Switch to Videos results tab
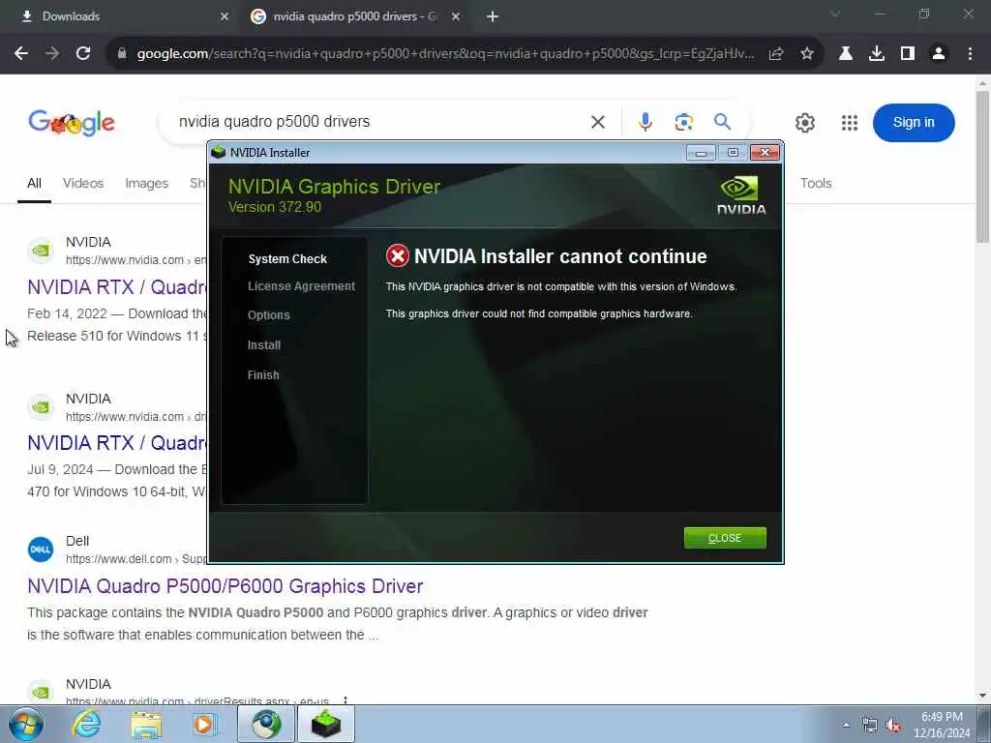991x743 pixels. pos(83,183)
